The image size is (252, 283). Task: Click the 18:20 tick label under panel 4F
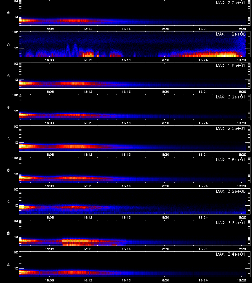click(x=165, y=123)
